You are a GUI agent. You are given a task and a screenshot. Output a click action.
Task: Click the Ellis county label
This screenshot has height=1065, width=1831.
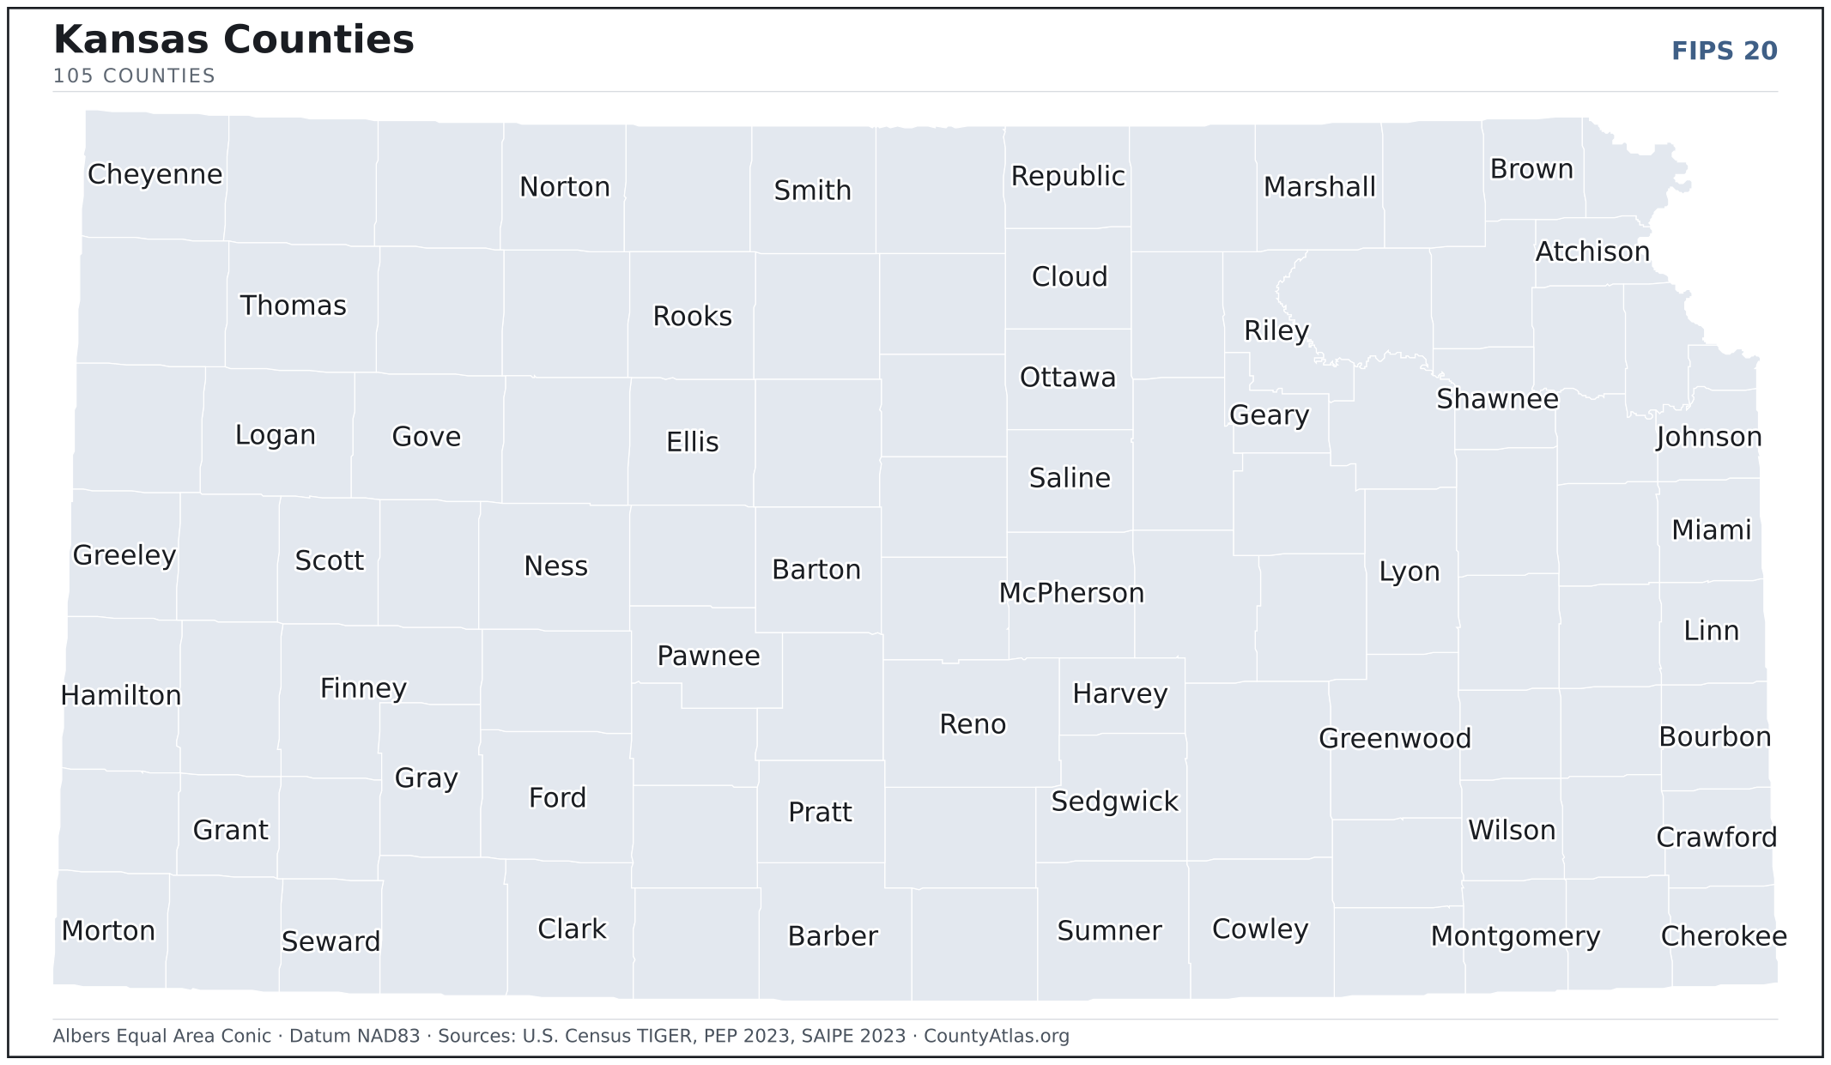point(692,442)
